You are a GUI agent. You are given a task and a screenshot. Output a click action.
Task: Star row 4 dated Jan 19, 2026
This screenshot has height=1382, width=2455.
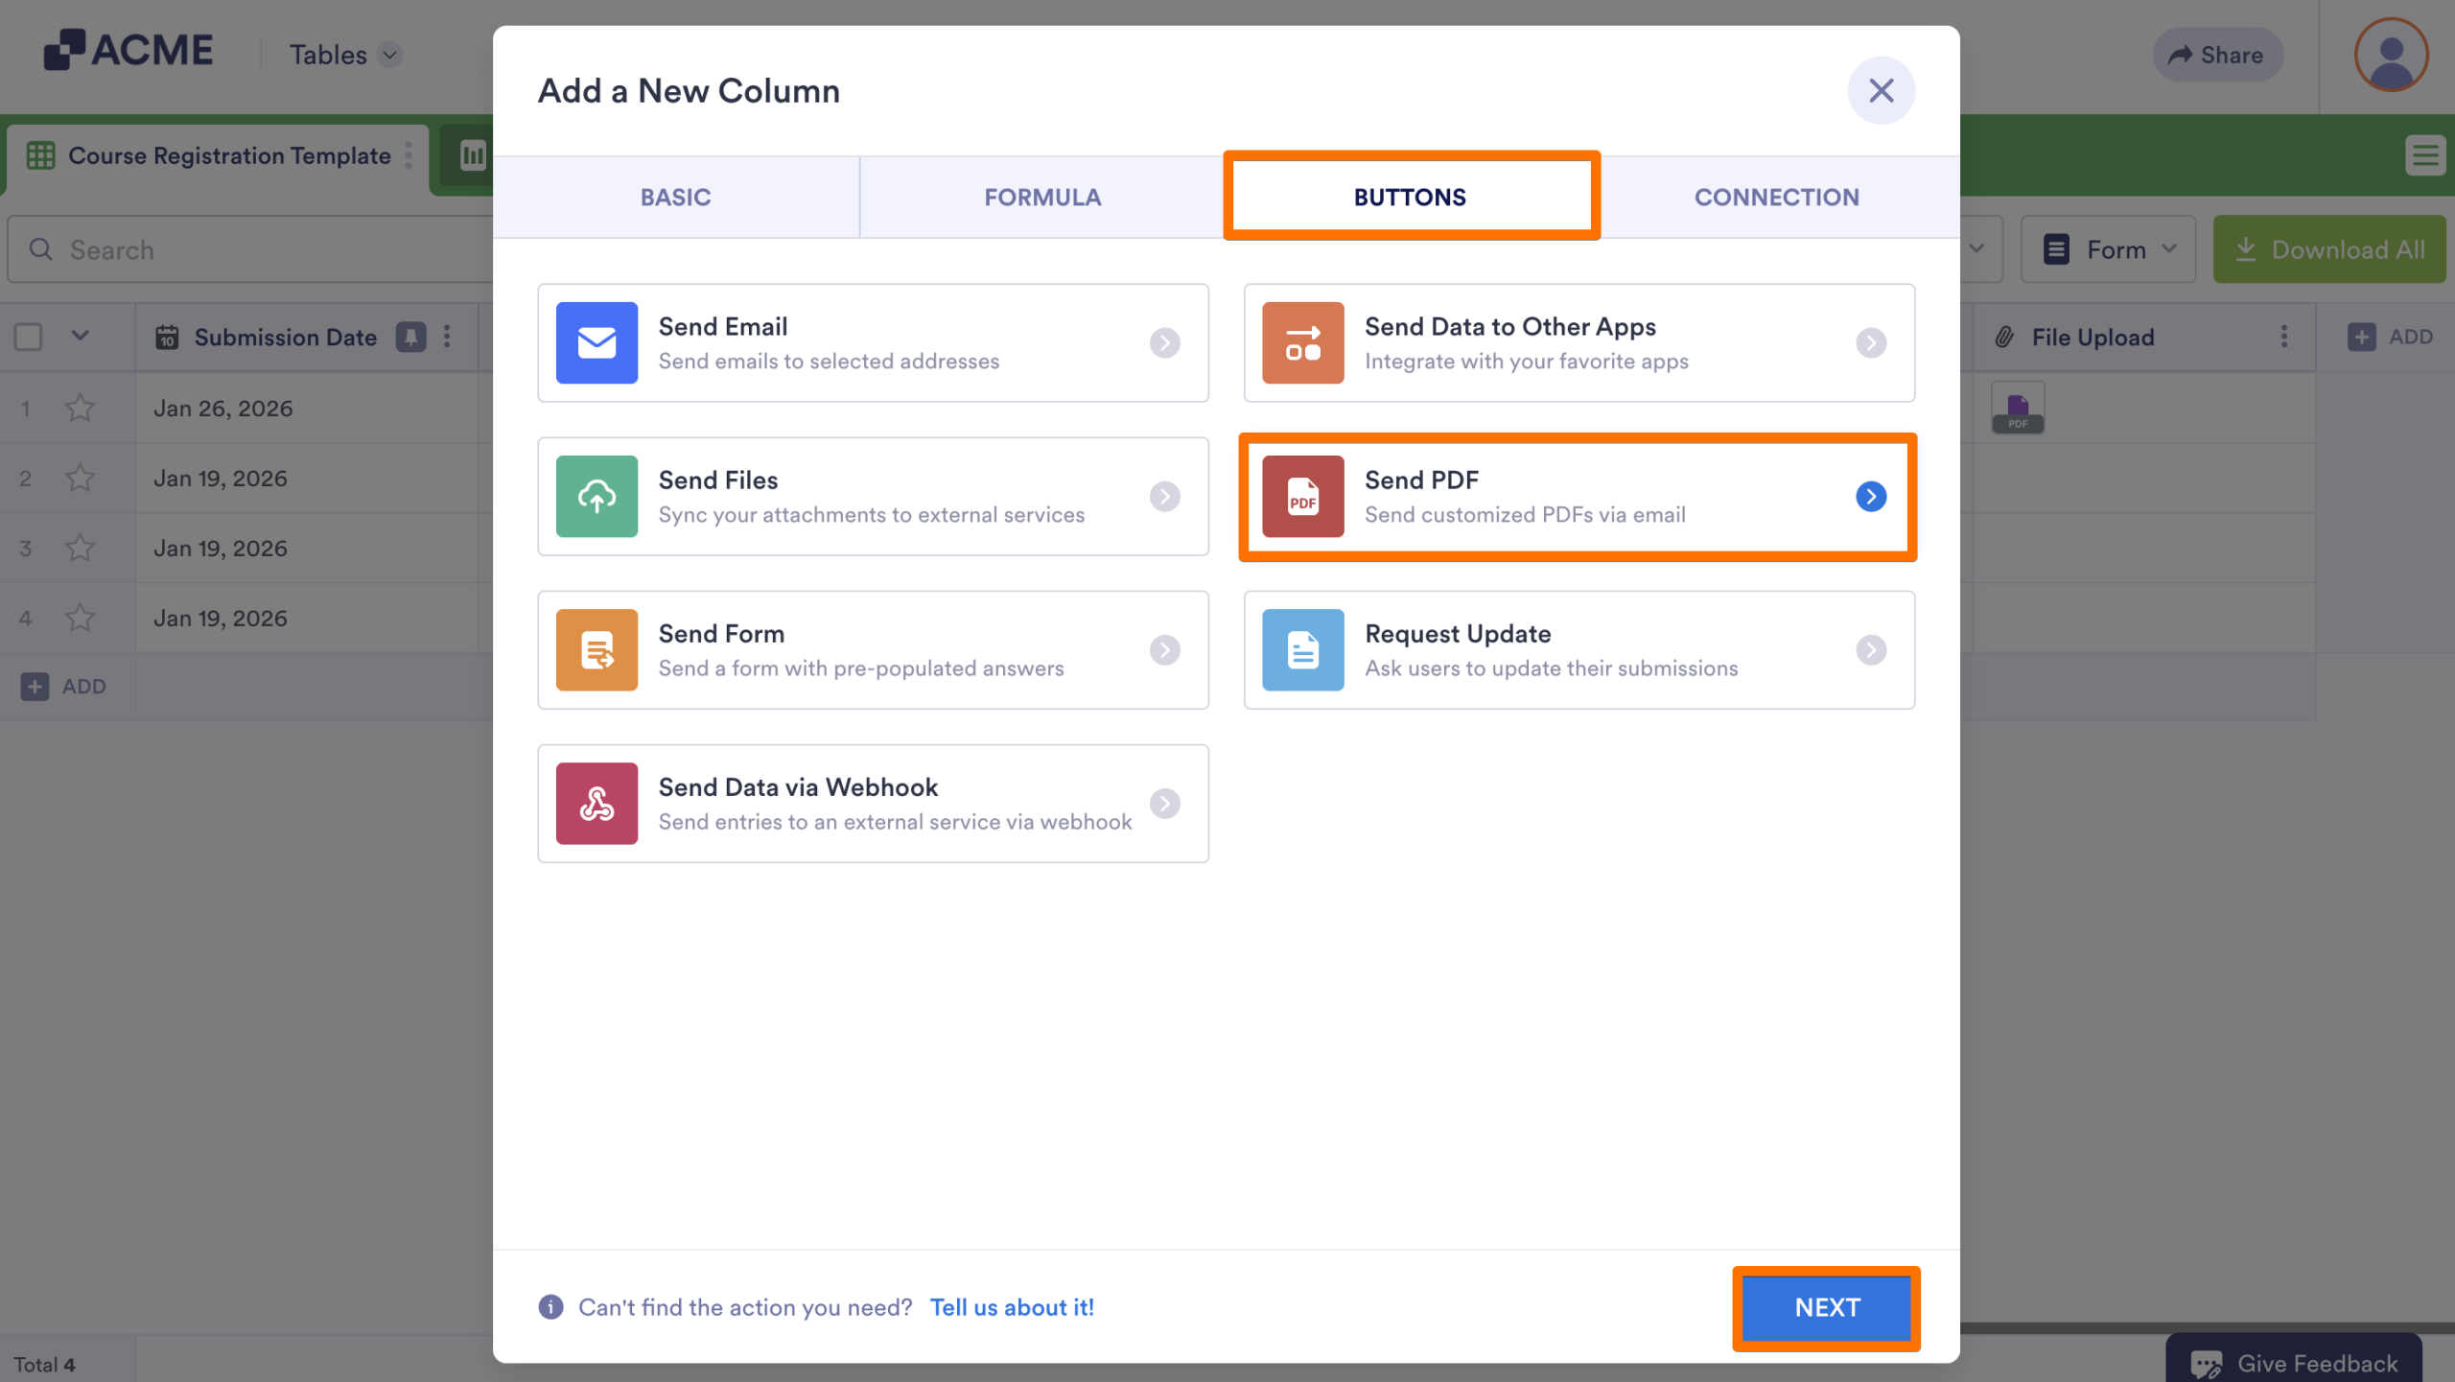pos(80,619)
